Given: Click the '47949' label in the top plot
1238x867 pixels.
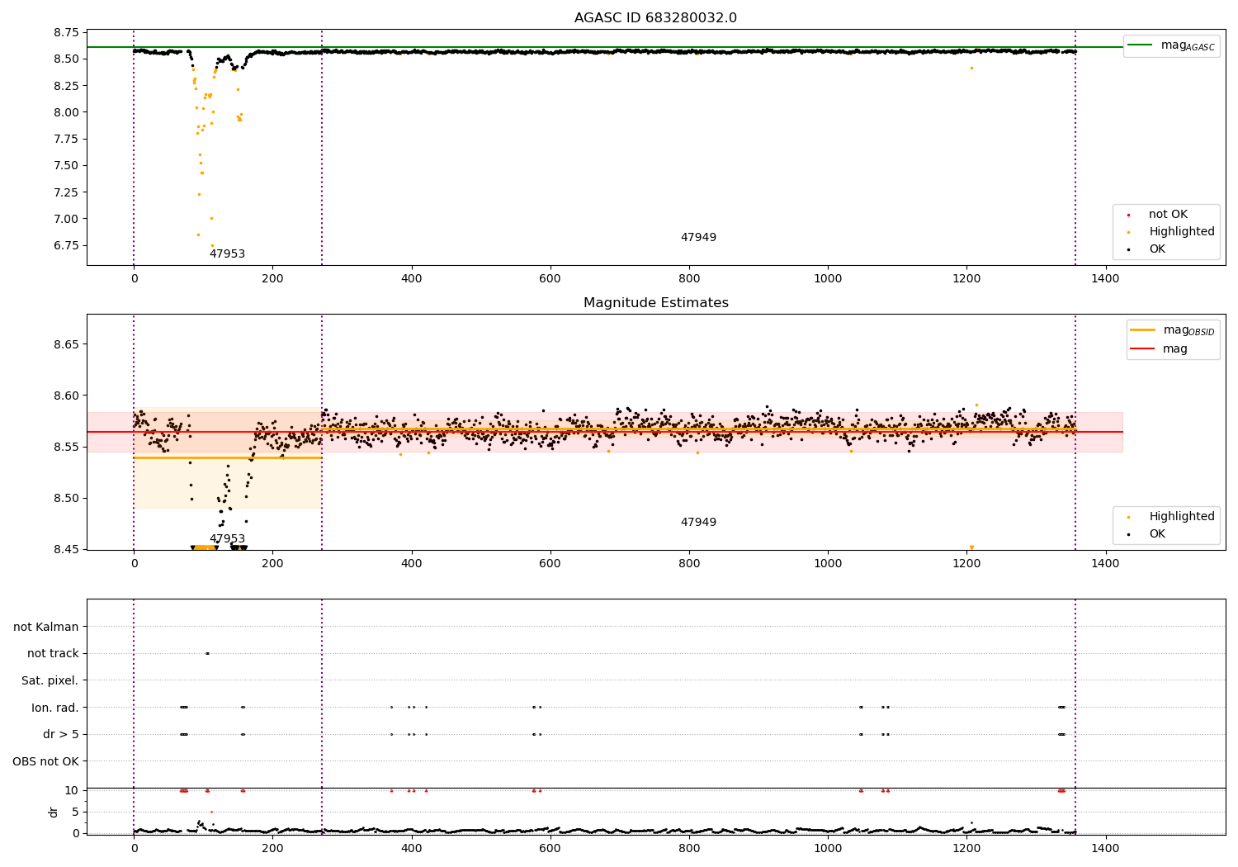Looking at the screenshot, I should pyautogui.click(x=698, y=238).
